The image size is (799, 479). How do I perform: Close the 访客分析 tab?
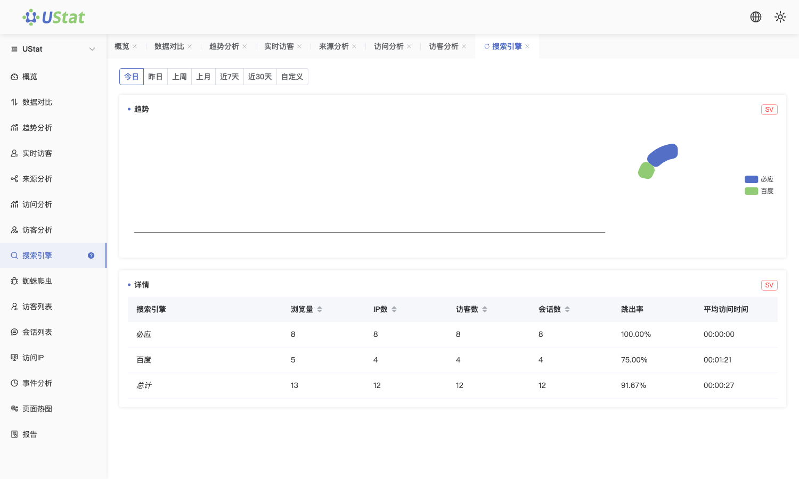pos(464,46)
